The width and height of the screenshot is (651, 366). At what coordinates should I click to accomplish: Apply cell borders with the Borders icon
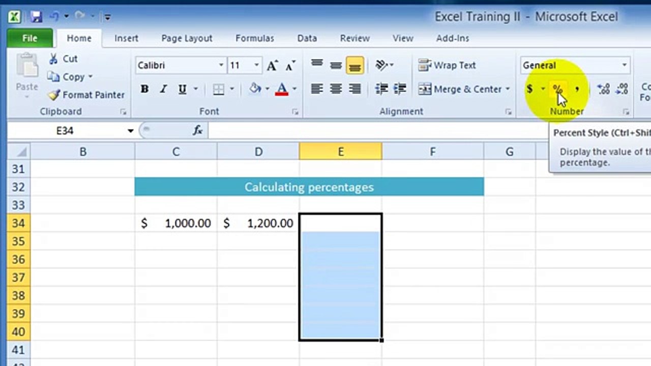(x=219, y=89)
